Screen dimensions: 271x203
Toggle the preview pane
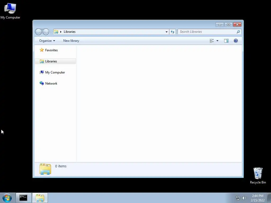(x=226, y=41)
